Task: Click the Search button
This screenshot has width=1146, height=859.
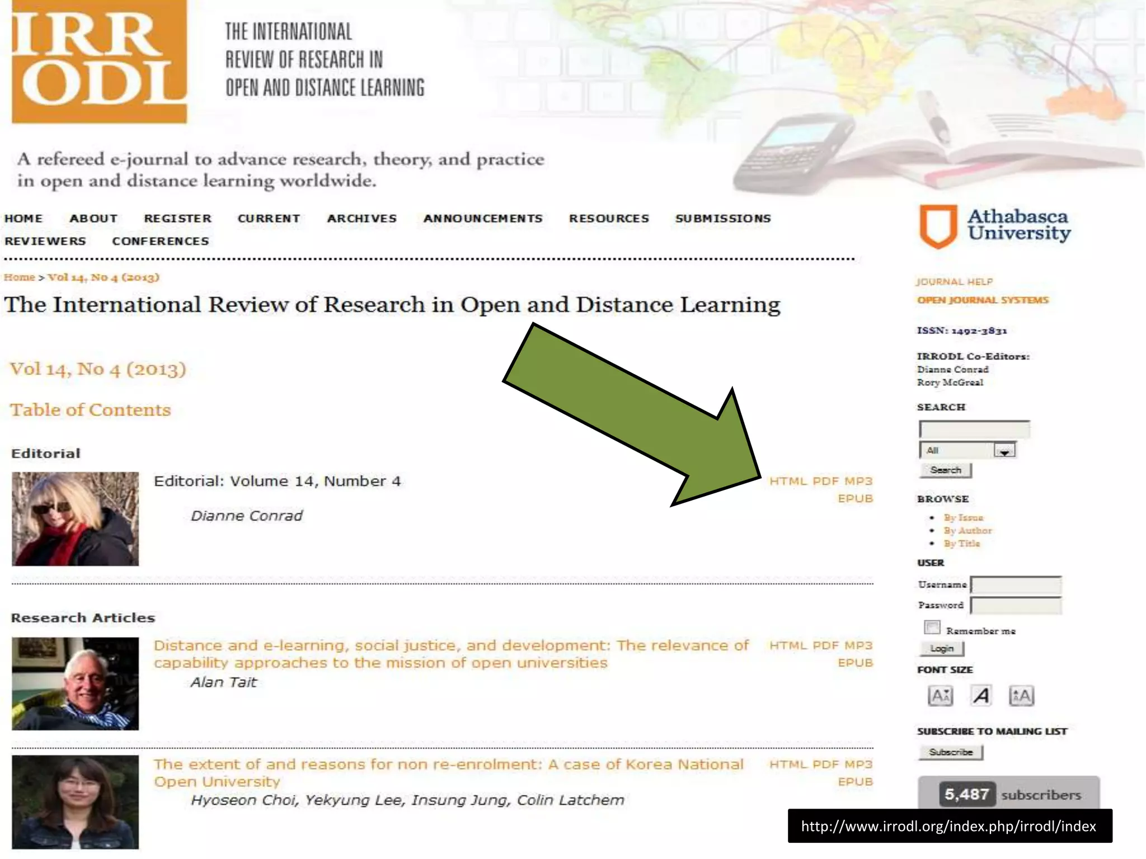Action: [946, 470]
